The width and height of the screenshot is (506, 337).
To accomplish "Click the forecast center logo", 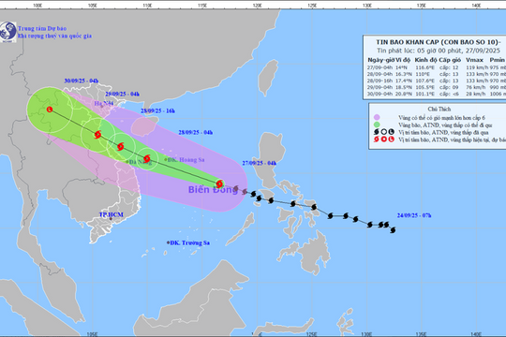I will click(x=8, y=32).
